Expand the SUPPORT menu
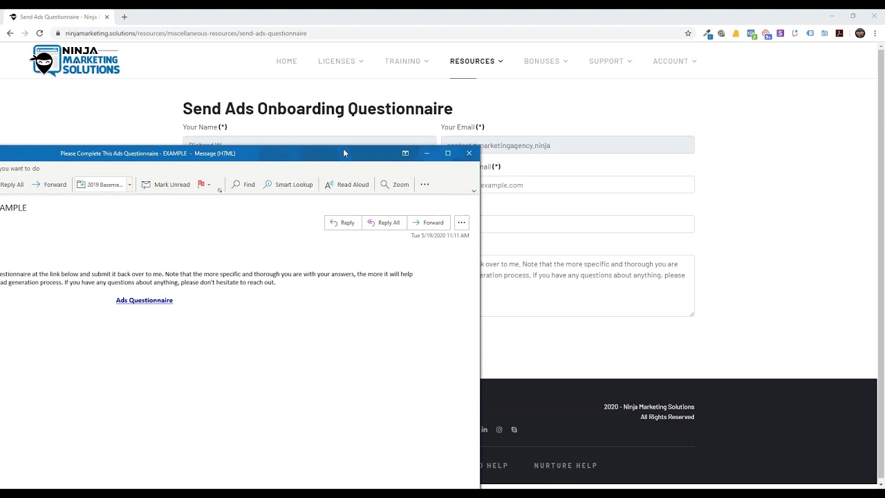 click(611, 61)
